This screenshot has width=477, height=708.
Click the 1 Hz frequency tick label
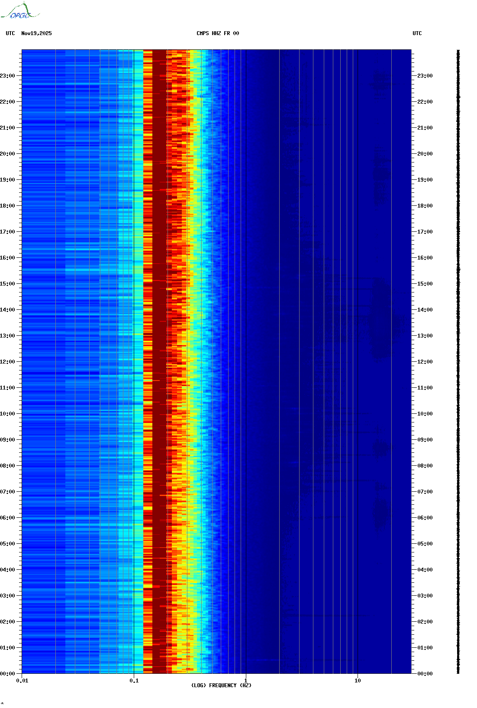point(246,681)
